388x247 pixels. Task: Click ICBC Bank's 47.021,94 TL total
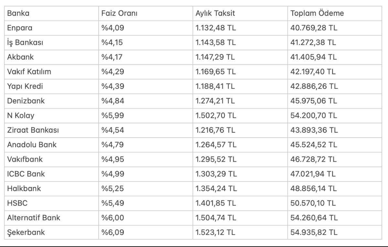click(x=313, y=174)
